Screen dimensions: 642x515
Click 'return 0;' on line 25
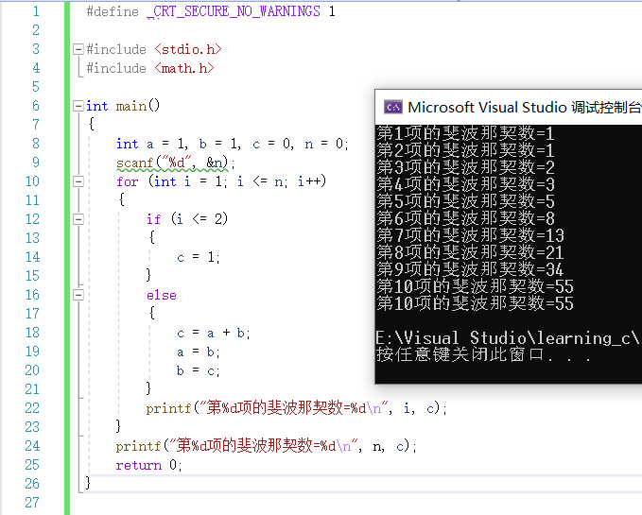(149, 465)
